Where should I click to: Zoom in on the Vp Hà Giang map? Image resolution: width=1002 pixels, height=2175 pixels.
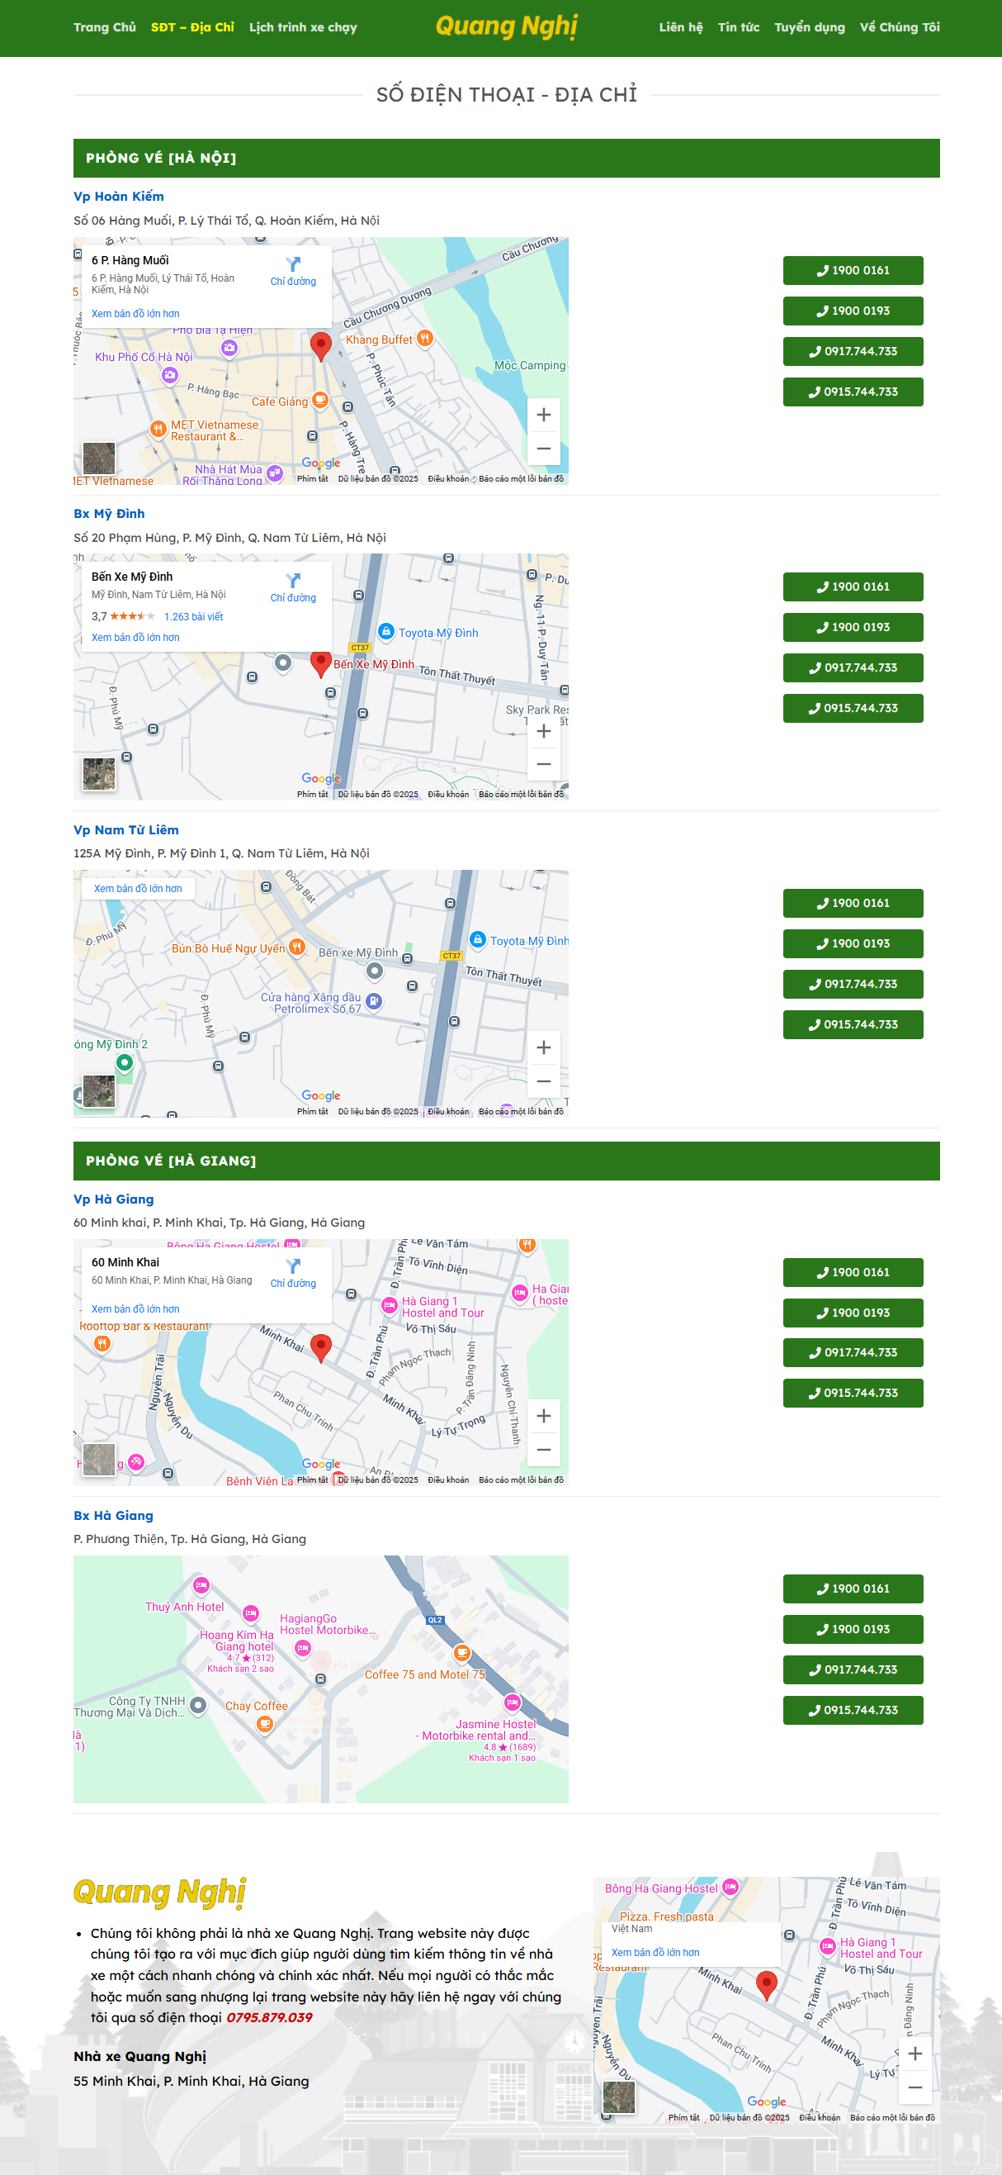coord(543,1416)
